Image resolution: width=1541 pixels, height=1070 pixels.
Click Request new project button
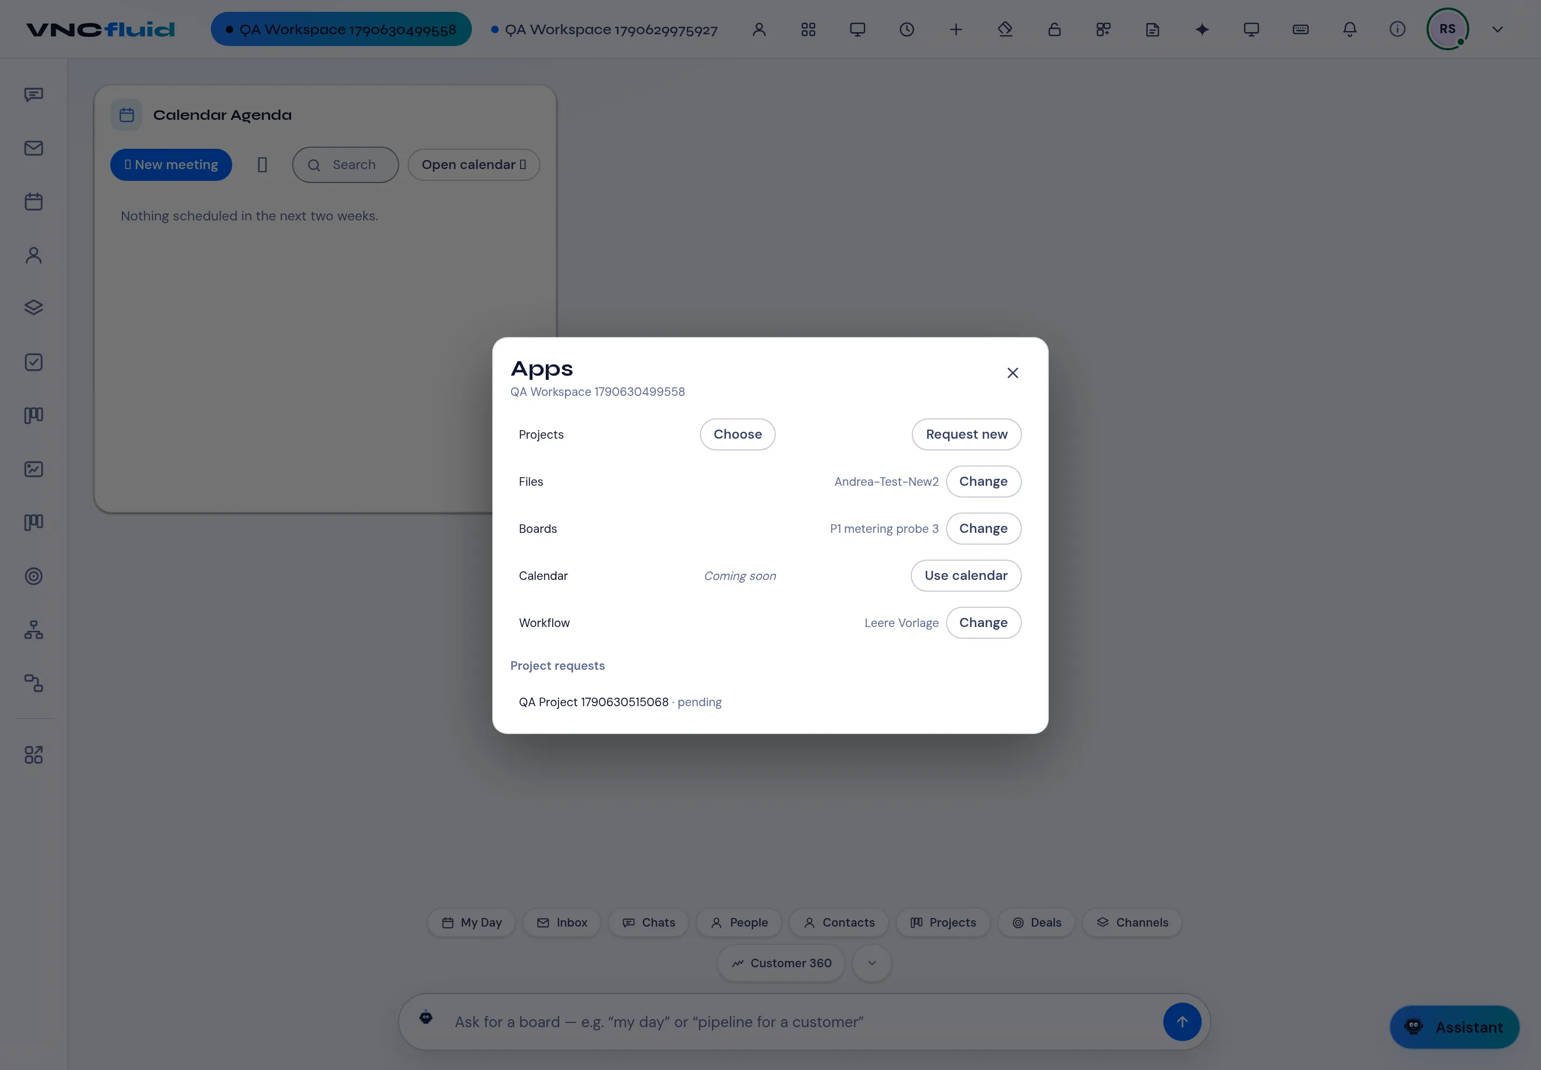pos(966,434)
